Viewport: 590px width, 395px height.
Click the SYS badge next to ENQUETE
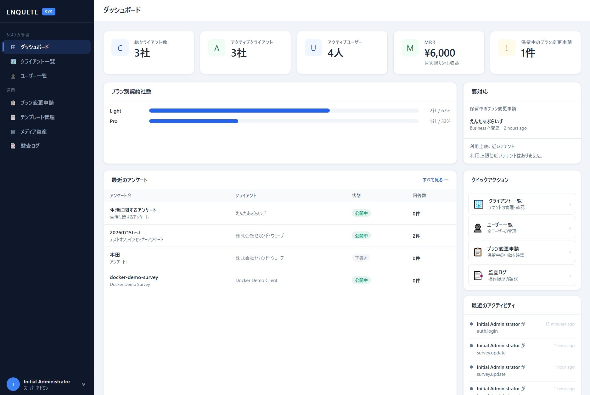(x=49, y=12)
